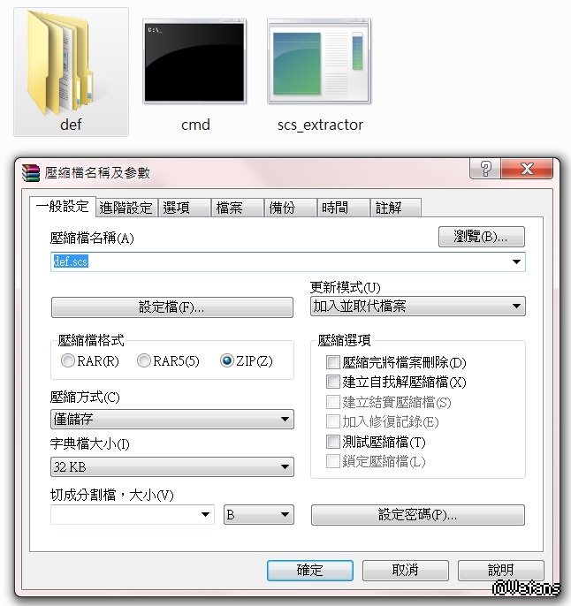Screen dimensions: 571x606
Task: Switch to the 進階設定 tab
Action: (126, 208)
